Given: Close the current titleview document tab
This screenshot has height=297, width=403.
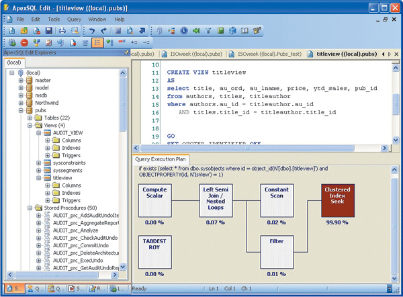Looking at the screenshot, I should (x=396, y=54).
